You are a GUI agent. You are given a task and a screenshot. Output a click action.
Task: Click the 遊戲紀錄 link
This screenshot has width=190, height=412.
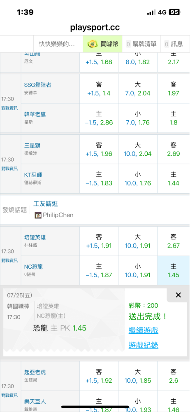[x=143, y=345]
